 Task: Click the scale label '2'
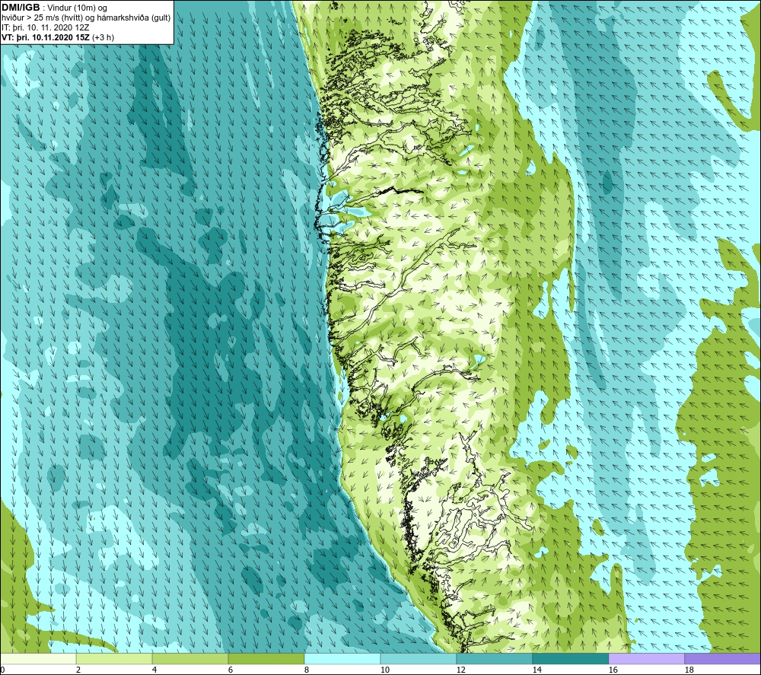point(78,670)
